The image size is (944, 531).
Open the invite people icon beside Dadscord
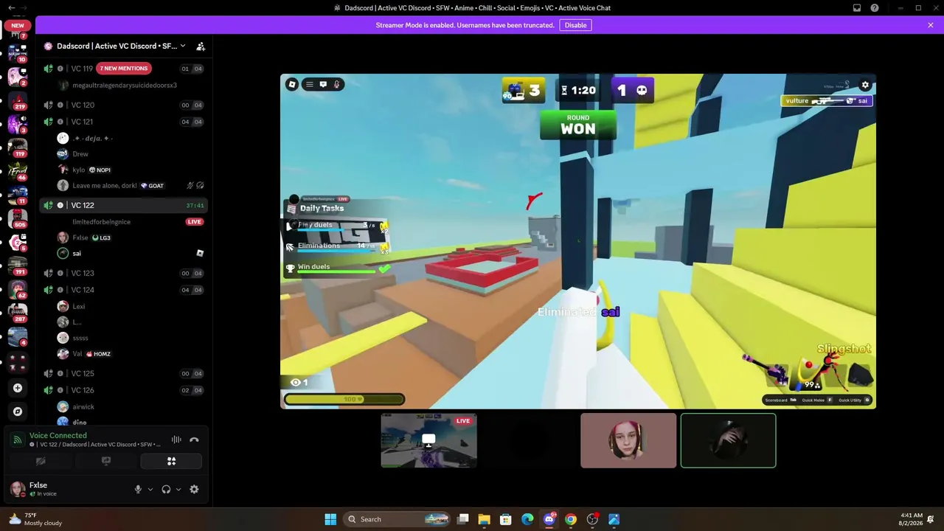coord(201,46)
